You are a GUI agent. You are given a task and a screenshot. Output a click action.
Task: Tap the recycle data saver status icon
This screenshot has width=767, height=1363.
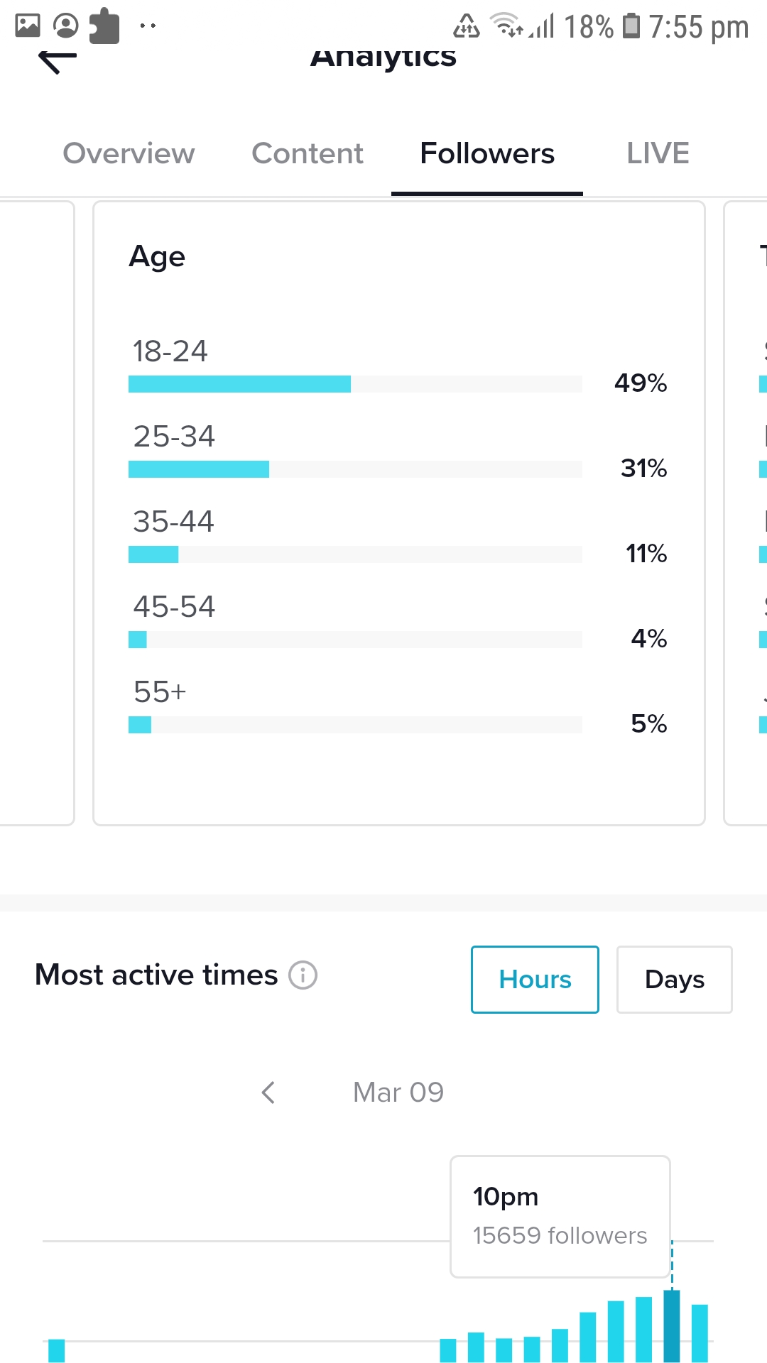coord(467,26)
